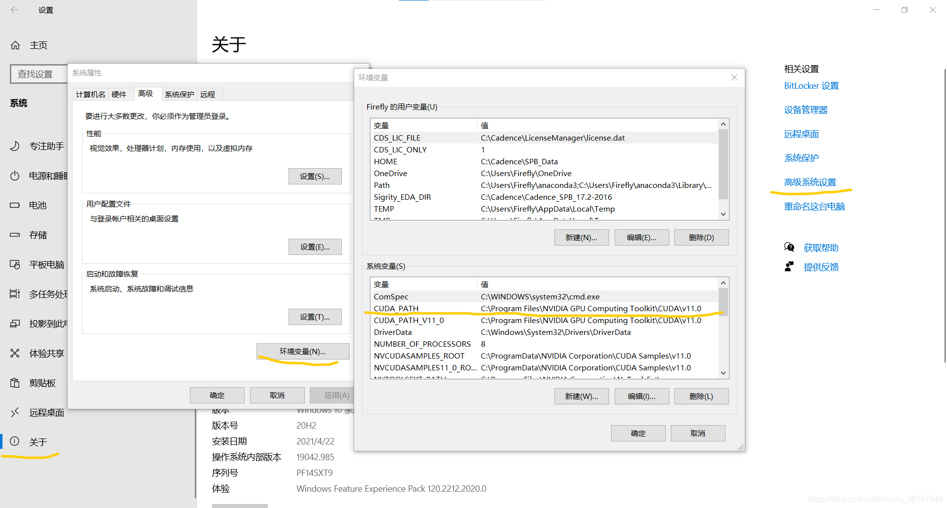The image size is (947, 508).
Task: Open Device Manager (设备管理器) link
Action: [x=806, y=110]
